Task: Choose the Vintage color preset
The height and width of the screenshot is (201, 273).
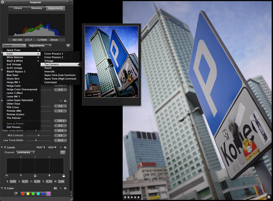Action: pos(60,61)
